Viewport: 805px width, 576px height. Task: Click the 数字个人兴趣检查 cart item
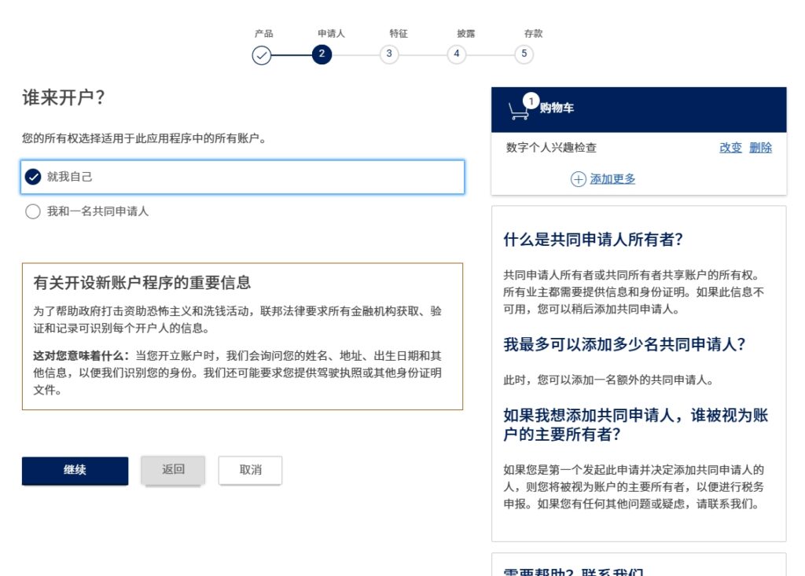coord(551,148)
